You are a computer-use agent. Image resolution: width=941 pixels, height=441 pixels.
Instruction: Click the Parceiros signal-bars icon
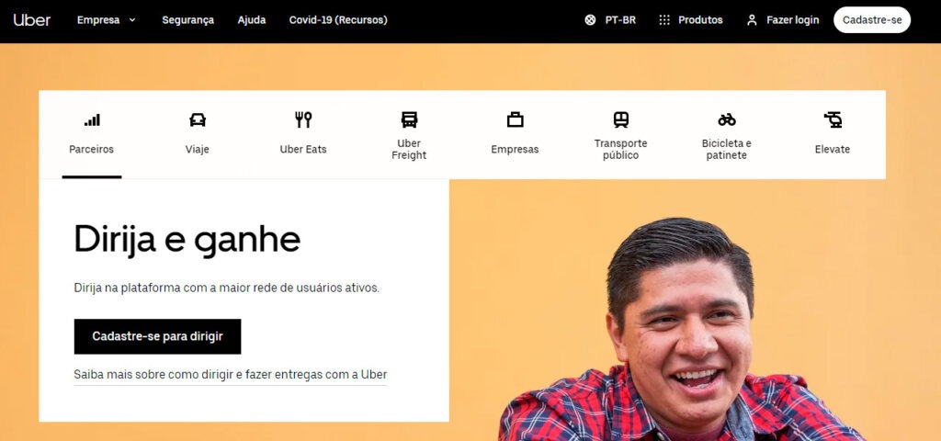[x=92, y=120]
